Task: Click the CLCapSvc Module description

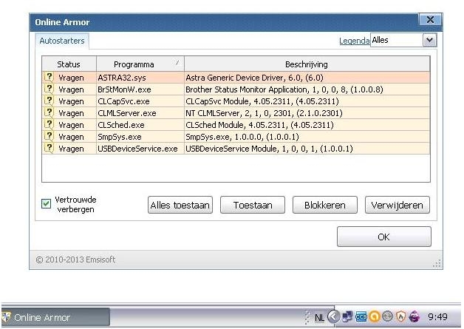Action: click(x=262, y=101)
